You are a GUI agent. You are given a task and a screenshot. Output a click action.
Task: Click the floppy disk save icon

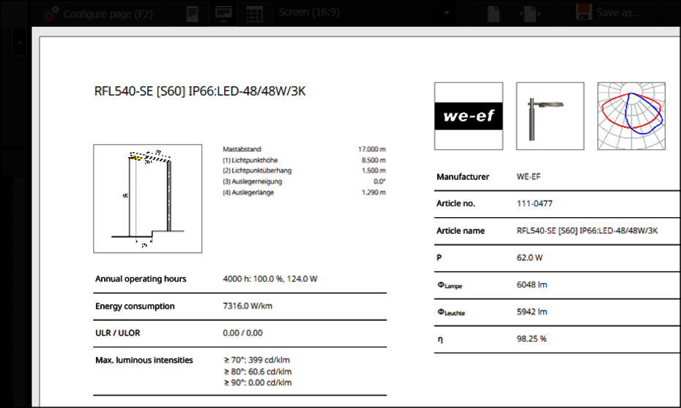coord(584,13)
